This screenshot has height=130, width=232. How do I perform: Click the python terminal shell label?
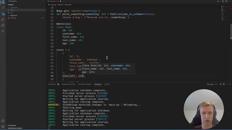211,84
